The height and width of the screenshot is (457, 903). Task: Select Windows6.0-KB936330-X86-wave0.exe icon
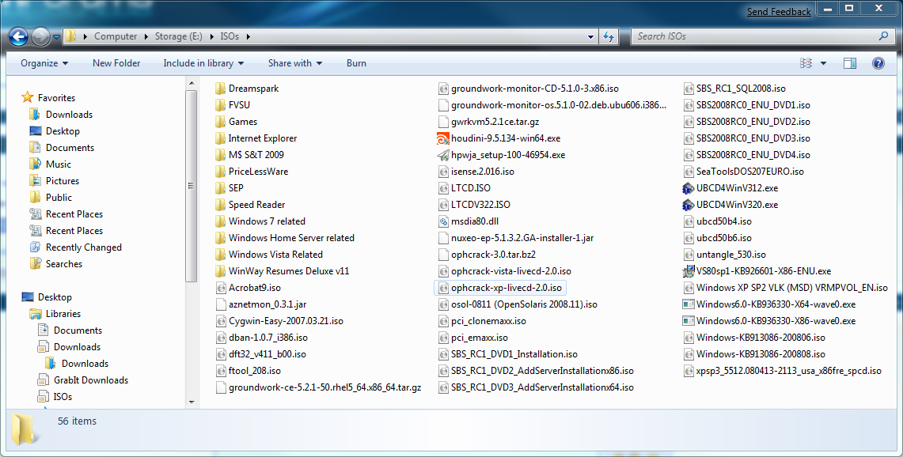point(688,321)
